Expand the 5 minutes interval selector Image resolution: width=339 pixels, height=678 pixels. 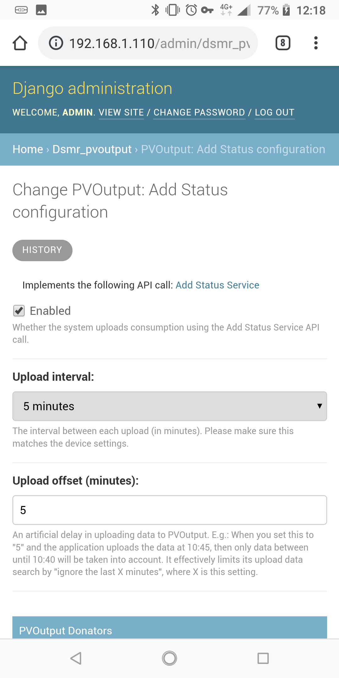click(169, 406)
